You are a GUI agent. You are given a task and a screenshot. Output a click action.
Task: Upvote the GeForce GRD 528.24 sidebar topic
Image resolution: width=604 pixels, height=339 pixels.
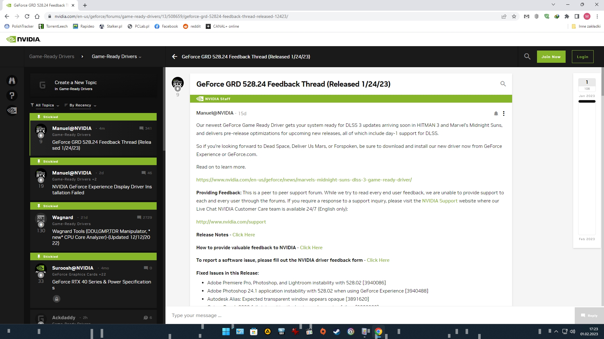41,136
